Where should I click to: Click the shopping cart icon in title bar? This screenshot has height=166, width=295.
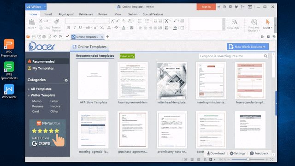(219, 7)
